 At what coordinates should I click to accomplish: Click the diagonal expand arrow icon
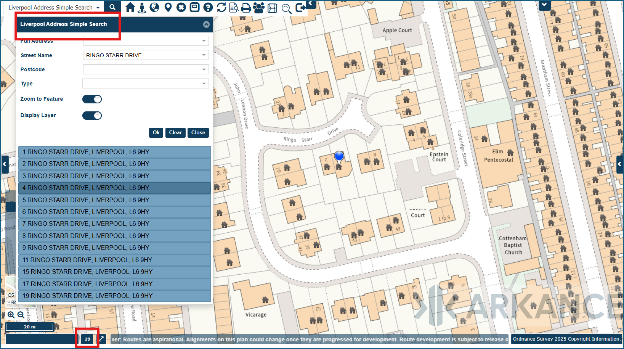[102, 339]
